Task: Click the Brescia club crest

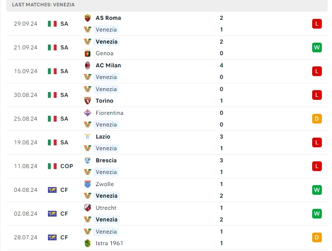Action: click(x=88, y=160)
